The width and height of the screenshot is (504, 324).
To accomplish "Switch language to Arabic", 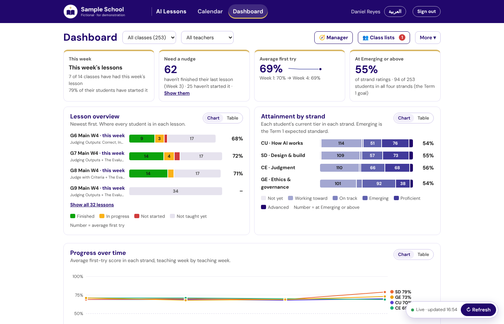I will click(x=395, y=12).
